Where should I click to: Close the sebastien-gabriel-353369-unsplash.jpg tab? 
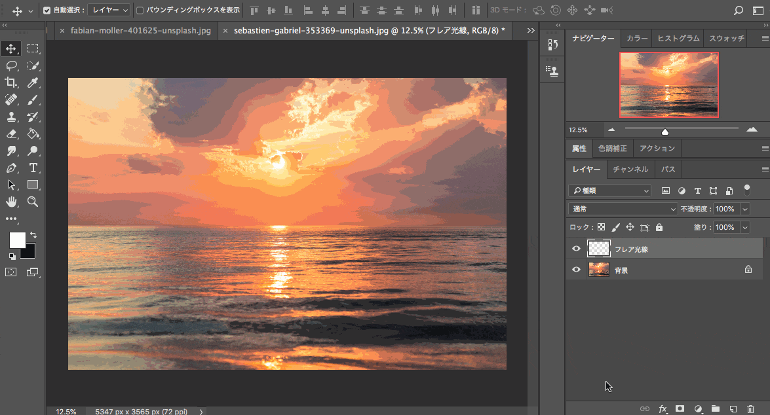pos(225,31)
